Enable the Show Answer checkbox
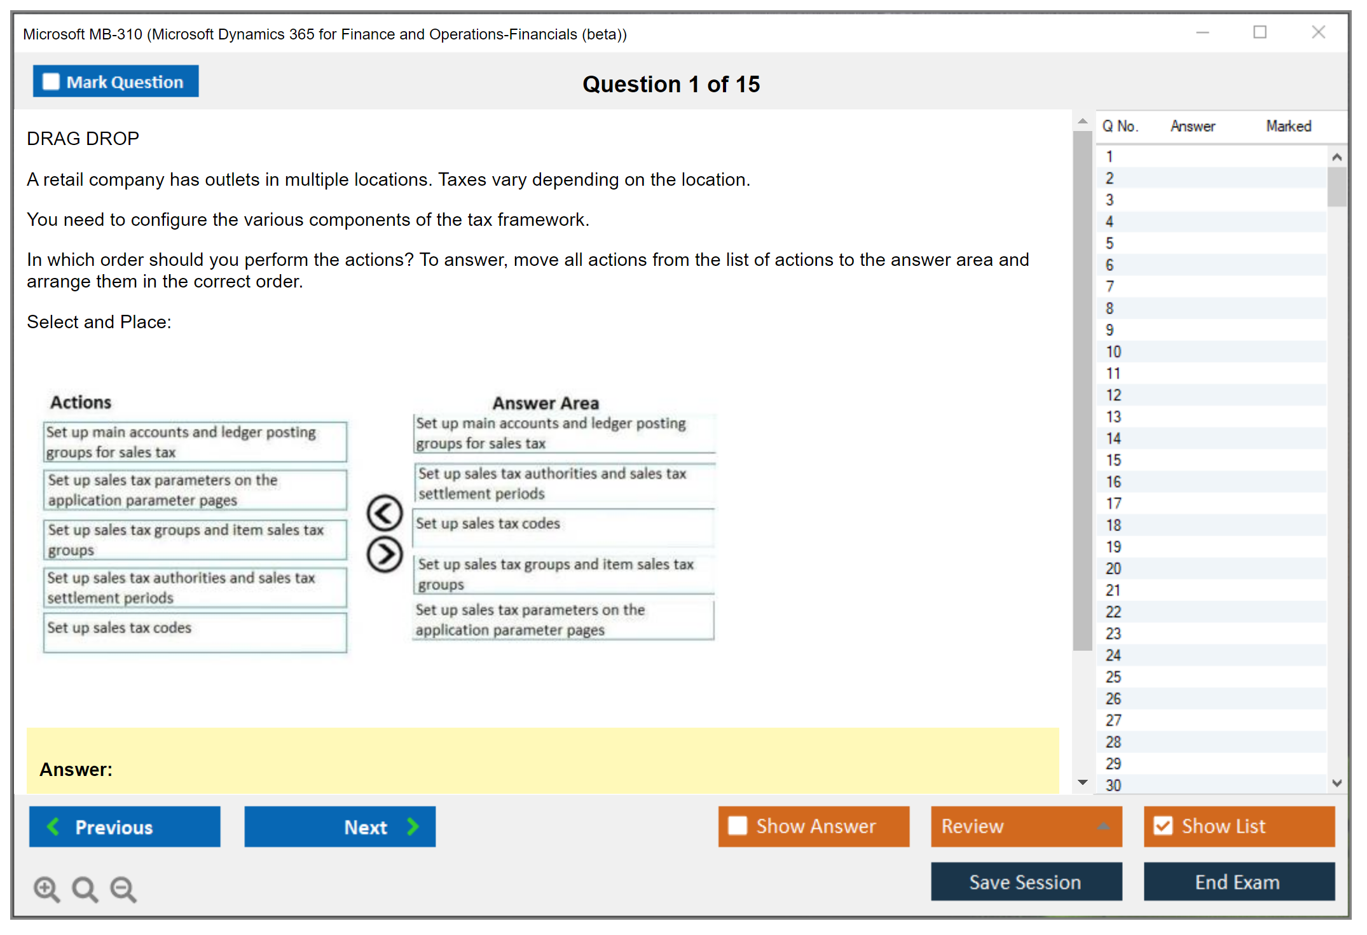Screen dimensions: 1367x935 coord(738,826)
